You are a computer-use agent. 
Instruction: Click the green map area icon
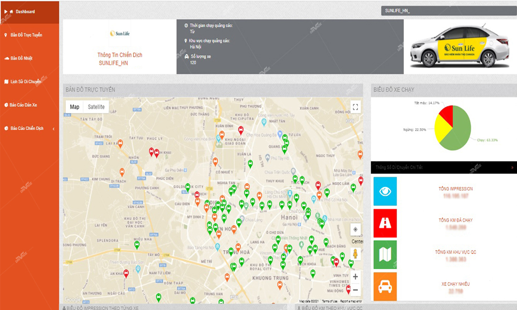click(x=385, y=255)
